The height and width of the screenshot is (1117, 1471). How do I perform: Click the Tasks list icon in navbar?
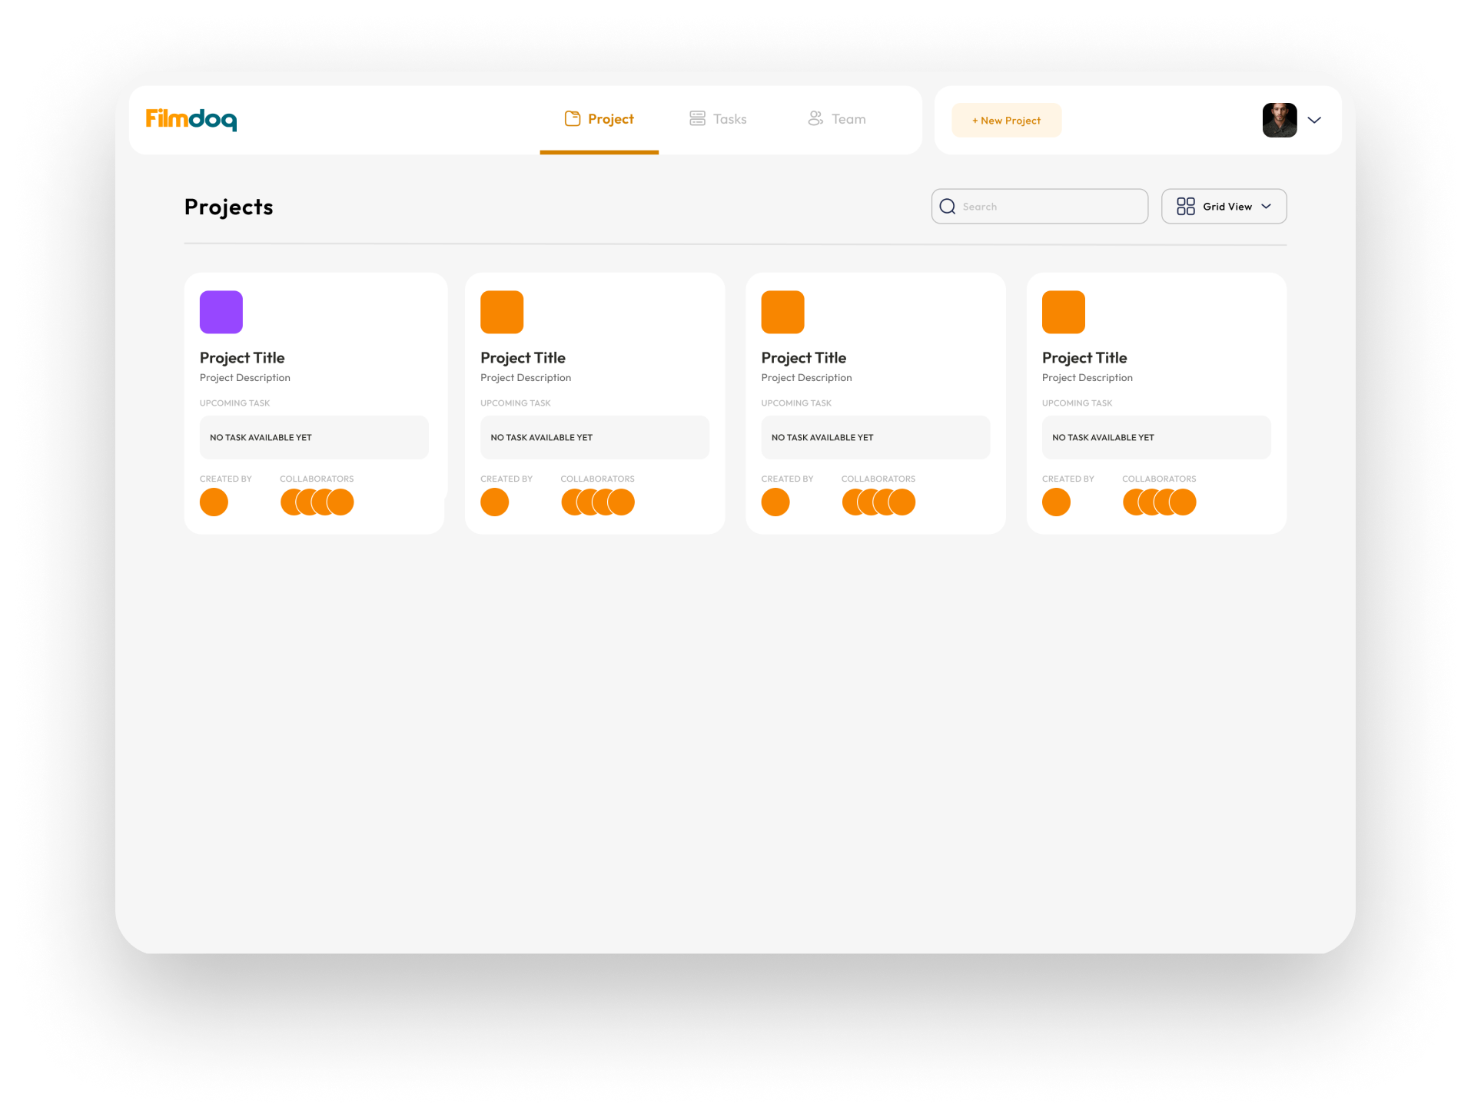pos(696,118)
